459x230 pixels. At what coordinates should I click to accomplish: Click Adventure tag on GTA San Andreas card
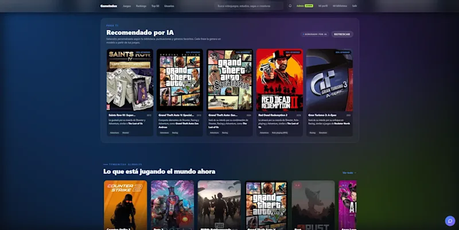[214, 133]
